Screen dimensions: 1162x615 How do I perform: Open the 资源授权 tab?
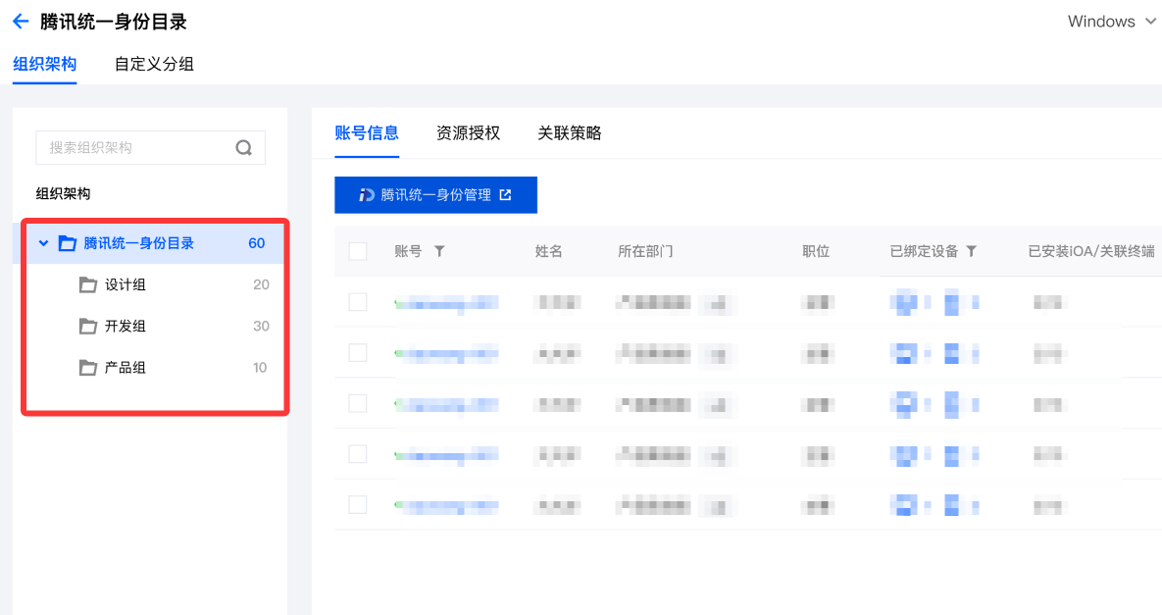[469, 133]
